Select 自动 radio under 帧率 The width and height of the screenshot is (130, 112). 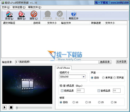point(61,102)
